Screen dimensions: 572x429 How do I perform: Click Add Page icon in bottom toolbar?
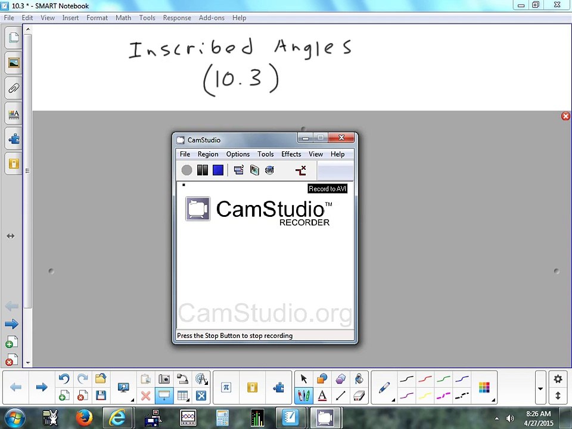click(x=64, y=396)
